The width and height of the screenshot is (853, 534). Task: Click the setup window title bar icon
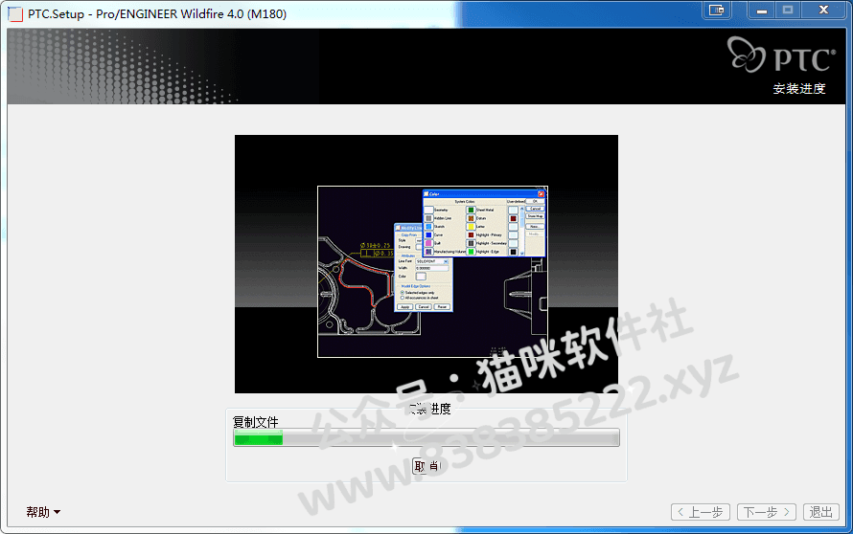click(15, 14)
